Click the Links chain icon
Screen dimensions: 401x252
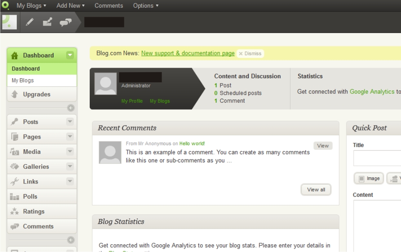point(15,181)
